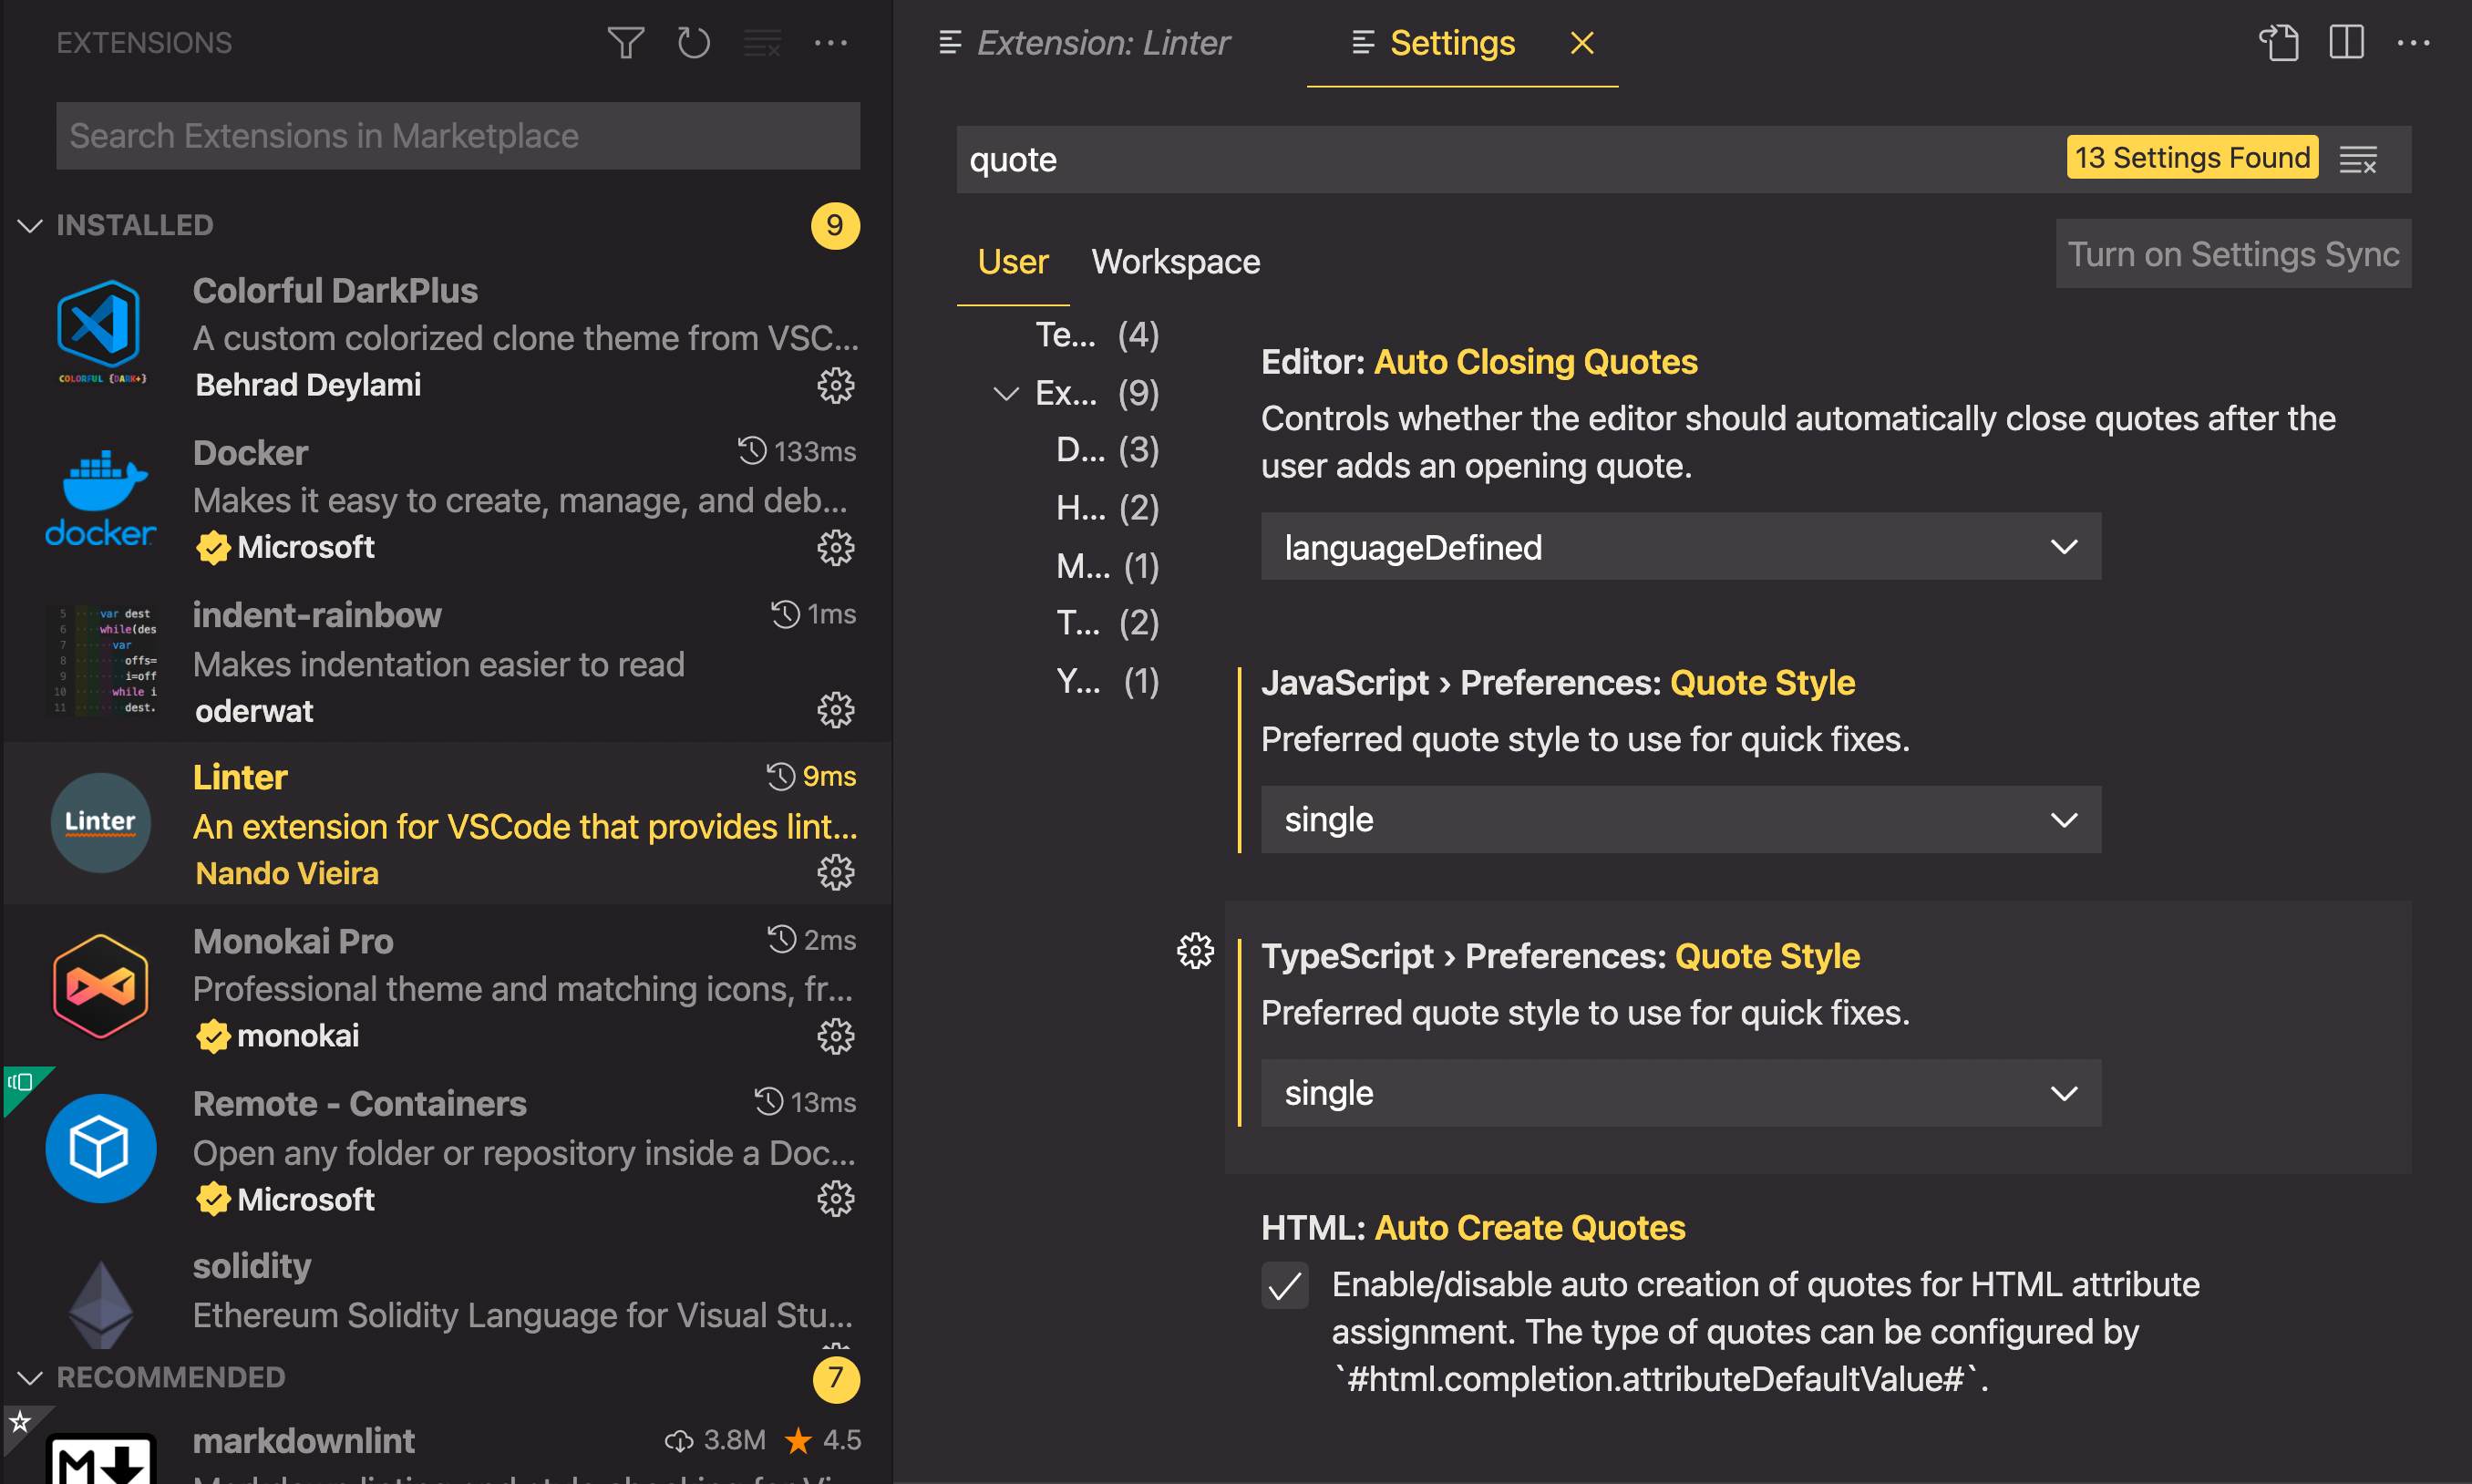Image resolution: width=2472 pixels, height=1484 pixels.
Task: Collapse the Ex... (9) settings group
Action: [x=1006, y=393]
